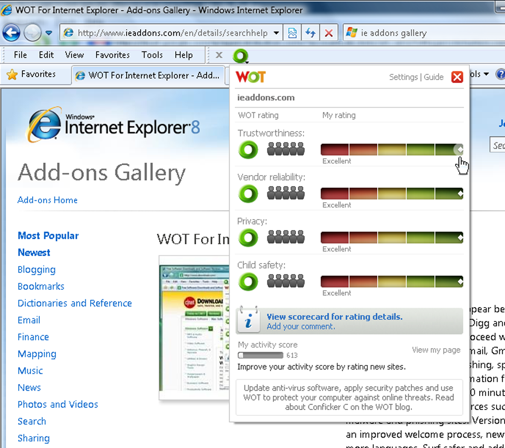Click the activity score progress bar
505x448 pixels.
coord(260,356)
